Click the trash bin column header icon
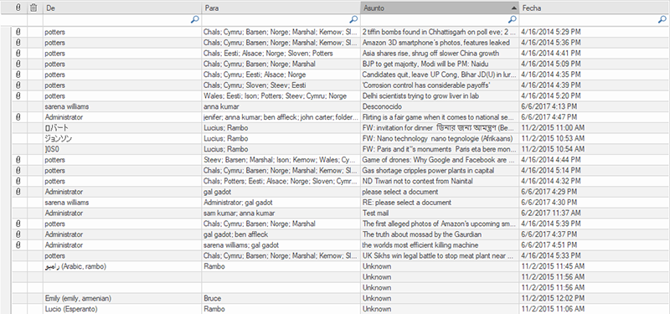This screenshot has width=670, height=314. pos(33,8)
